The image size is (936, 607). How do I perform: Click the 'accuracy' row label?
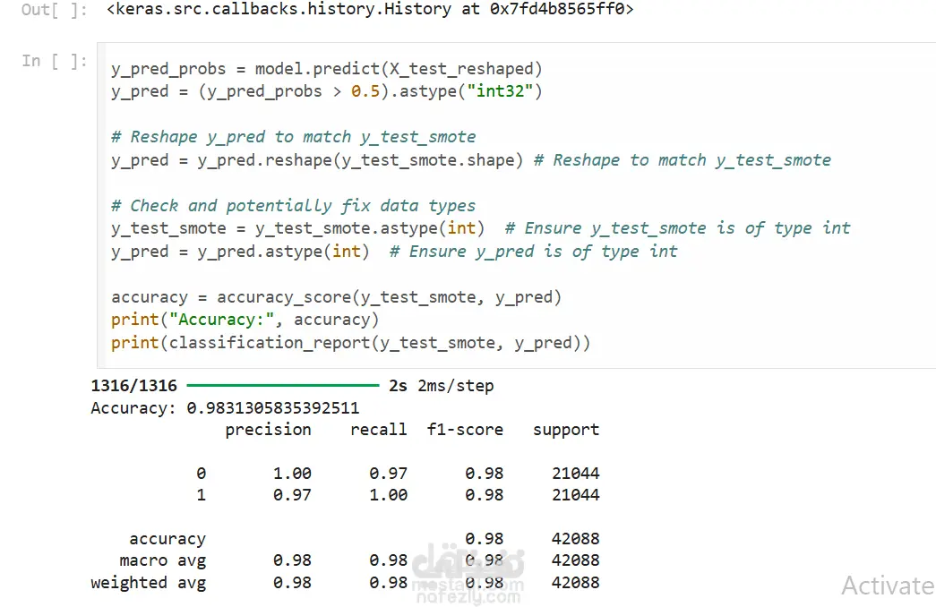(x=167, y=539)
